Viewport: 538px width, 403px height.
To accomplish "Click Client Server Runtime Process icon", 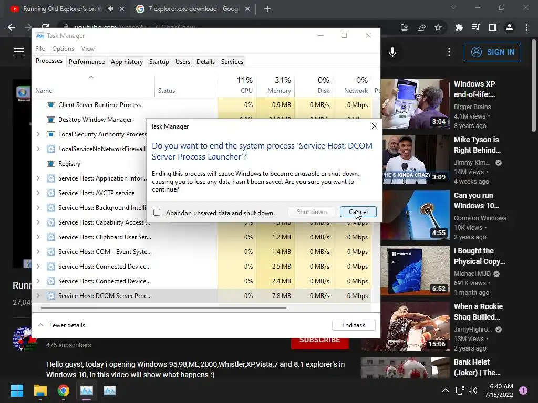I will pyautogui.click(x=51, y=105).
